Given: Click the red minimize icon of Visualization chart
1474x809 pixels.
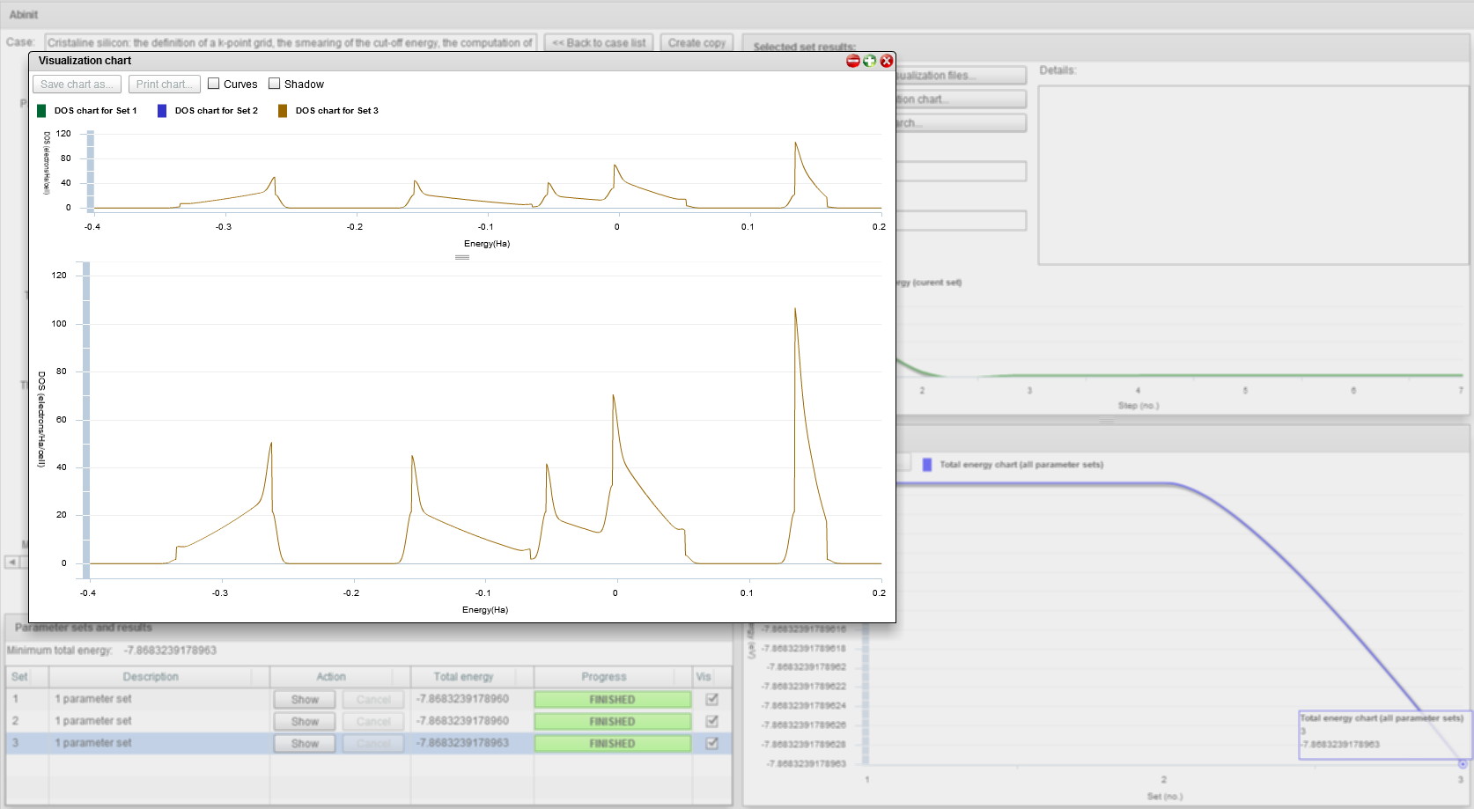Looking at the screenshot, I should [x=852, y=61].
